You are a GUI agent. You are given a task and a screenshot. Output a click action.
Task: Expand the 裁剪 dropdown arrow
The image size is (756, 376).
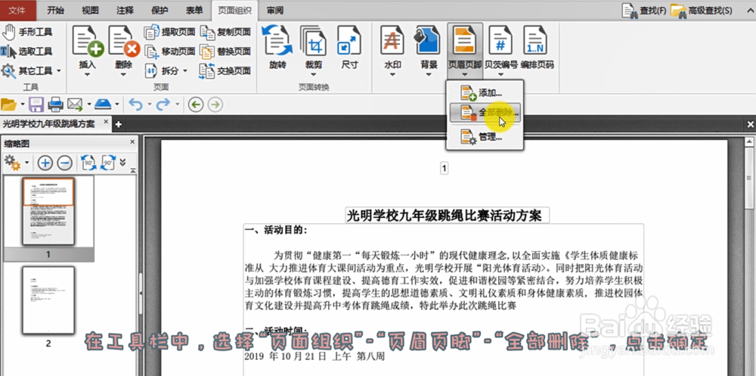(314, 74)
